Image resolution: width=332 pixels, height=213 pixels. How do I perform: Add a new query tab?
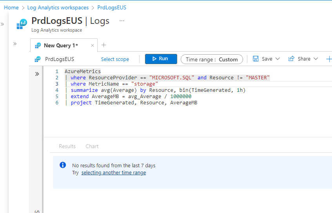tap(103, 45)
